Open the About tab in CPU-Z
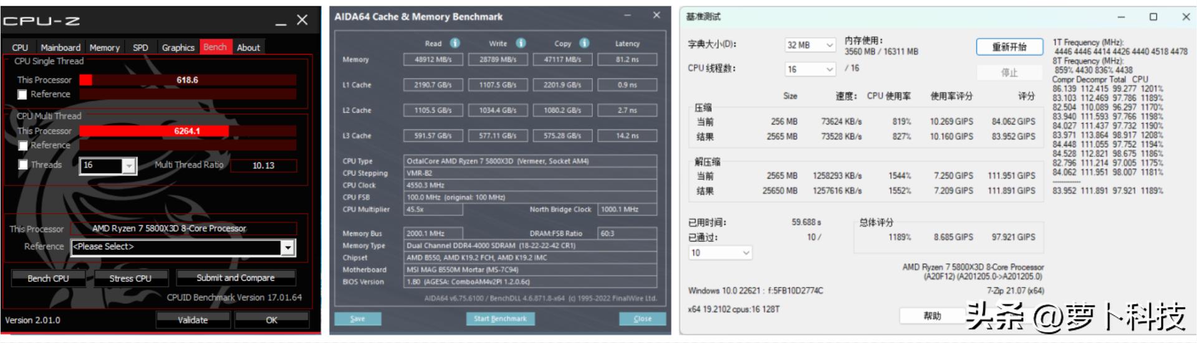Viewport: 1197px width, 343px height. 249,47
